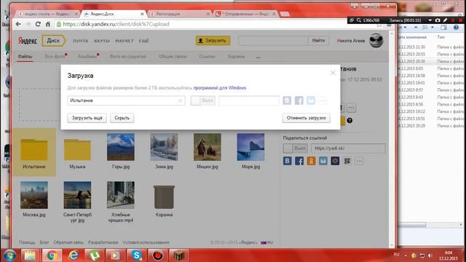Click the share link field in dialog
Image resolution: width=466 pixels, height=262 pixels.
(x=249, y=100)
